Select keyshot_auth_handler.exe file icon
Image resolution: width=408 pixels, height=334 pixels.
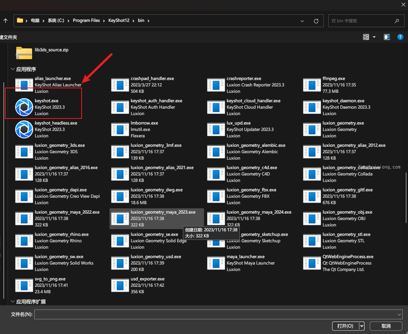click(120, 107)
